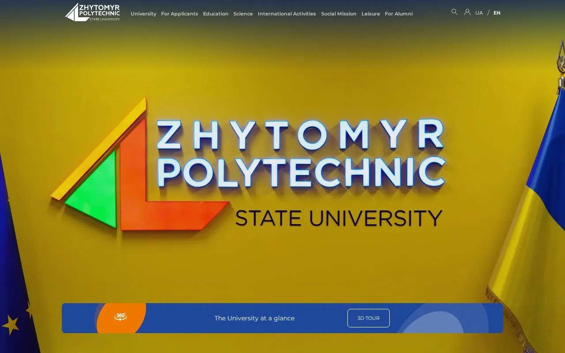The image size is (565, 353).
Task: Open the search magnifier icon
Action: click(455, 12)
